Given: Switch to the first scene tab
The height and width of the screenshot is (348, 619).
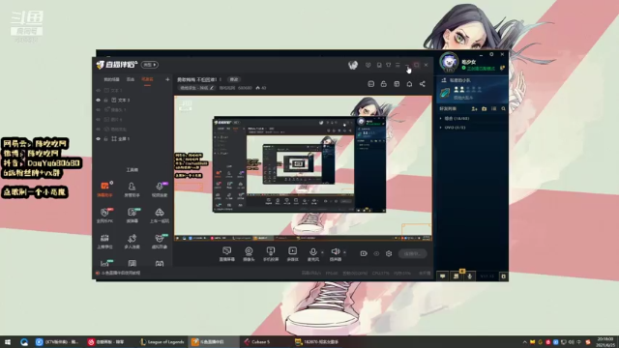Looking at the screenshot, I should point(112,79).
